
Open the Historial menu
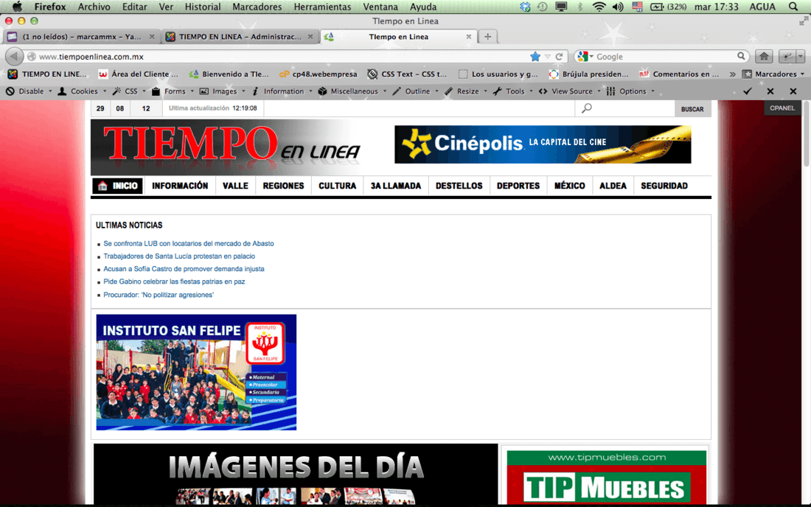(x=202, y=7)
